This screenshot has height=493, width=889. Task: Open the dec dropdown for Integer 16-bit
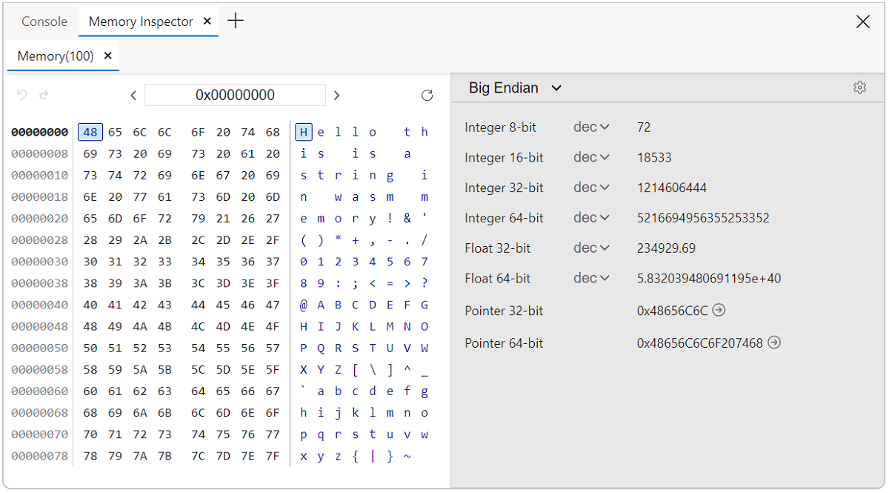(590, 157)
